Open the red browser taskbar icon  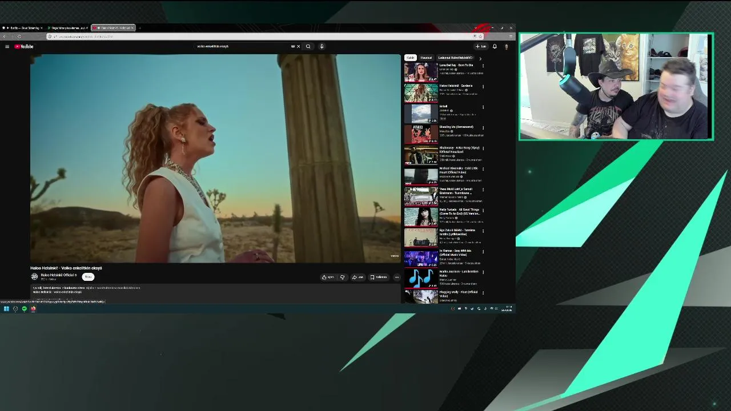(x=33, y=309)
